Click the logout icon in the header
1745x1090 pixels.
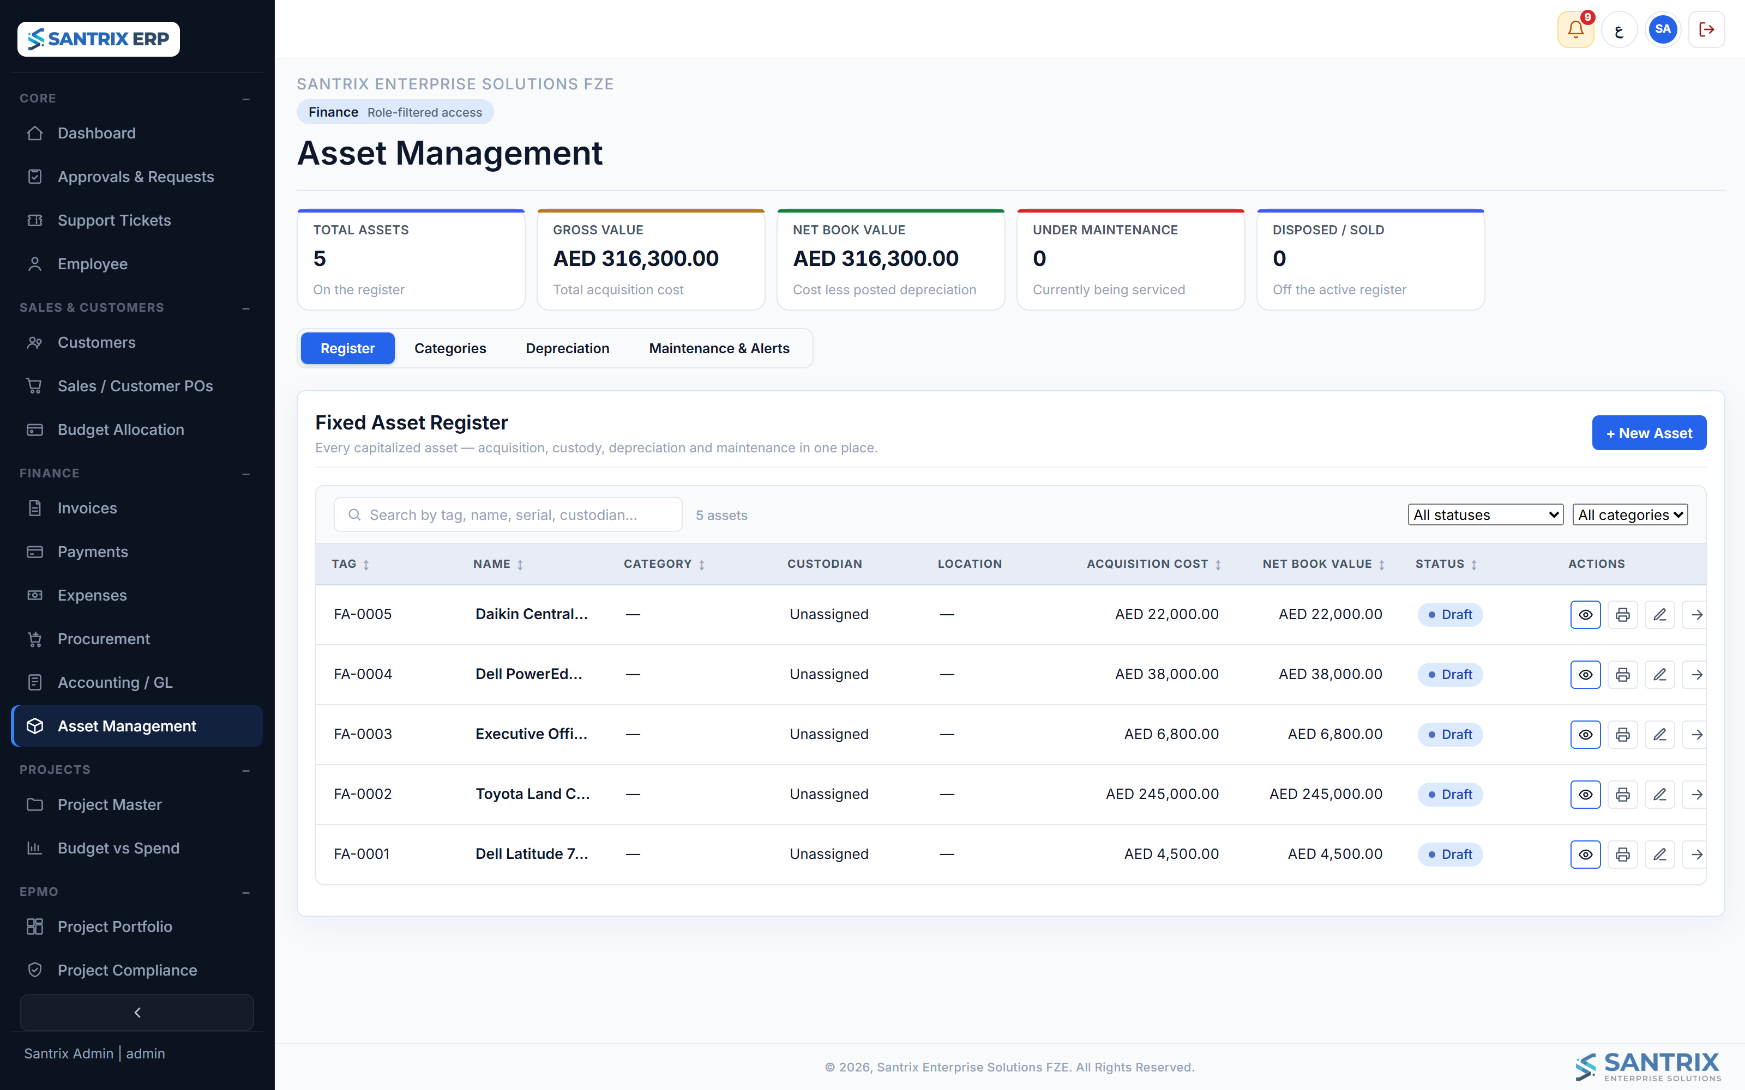pos(1706,29)
